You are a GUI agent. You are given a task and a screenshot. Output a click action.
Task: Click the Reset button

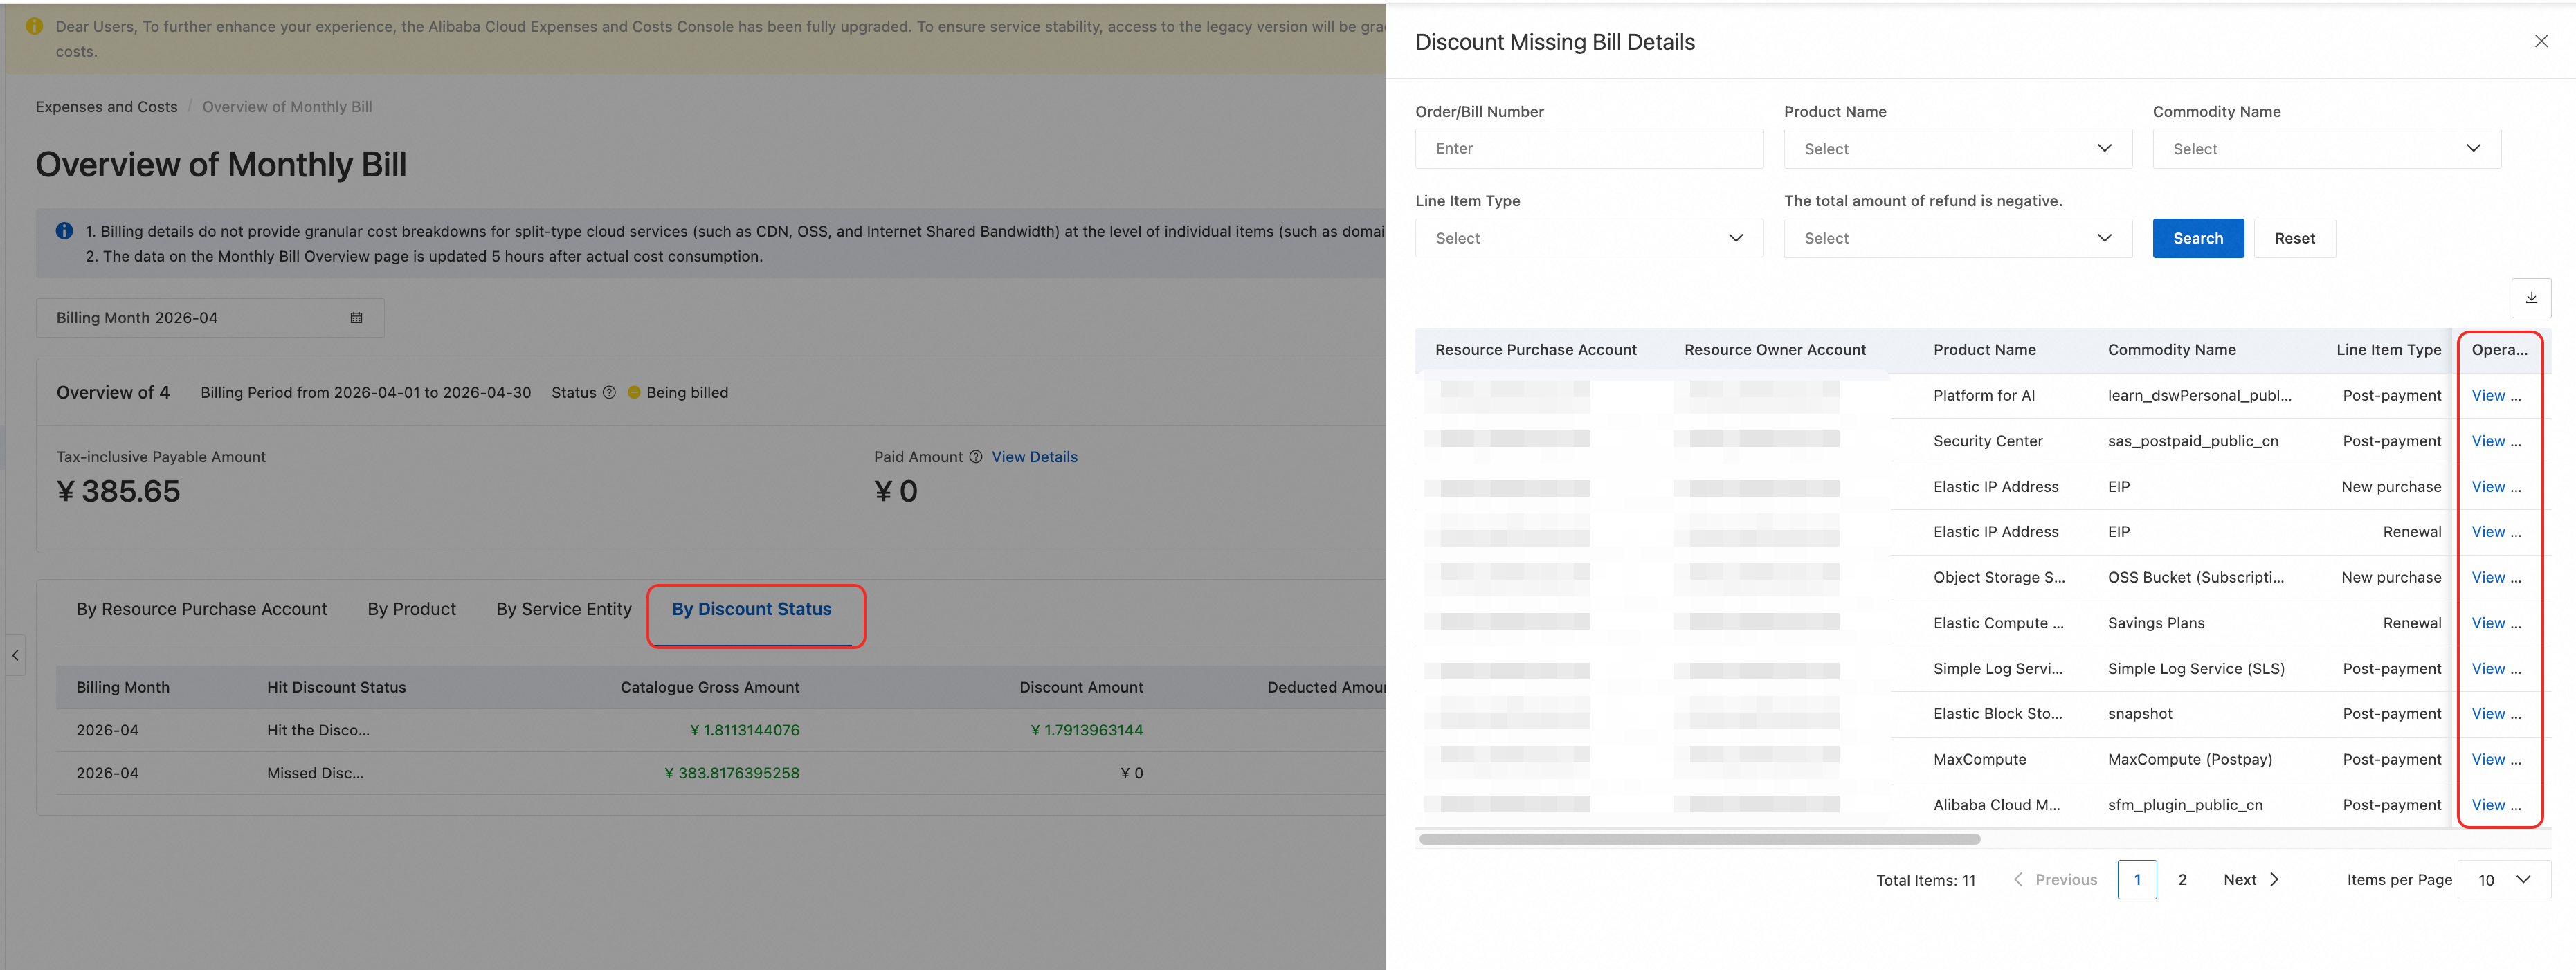[x=2294, y=238]
